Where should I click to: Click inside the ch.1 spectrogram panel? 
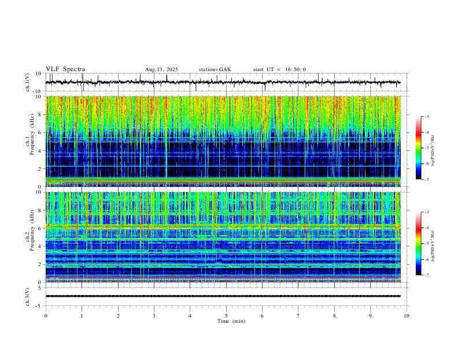coord(223,141)
